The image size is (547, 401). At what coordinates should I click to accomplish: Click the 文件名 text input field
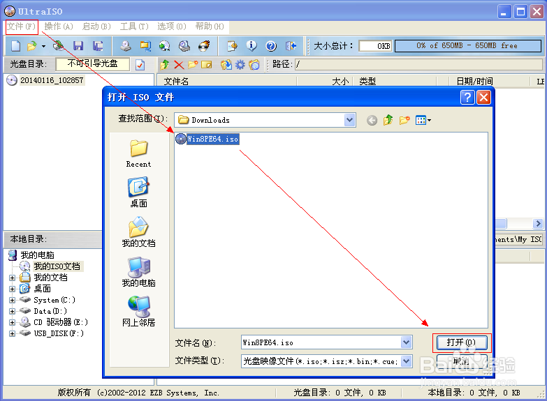pyautogui.click(x=321, y=342)
